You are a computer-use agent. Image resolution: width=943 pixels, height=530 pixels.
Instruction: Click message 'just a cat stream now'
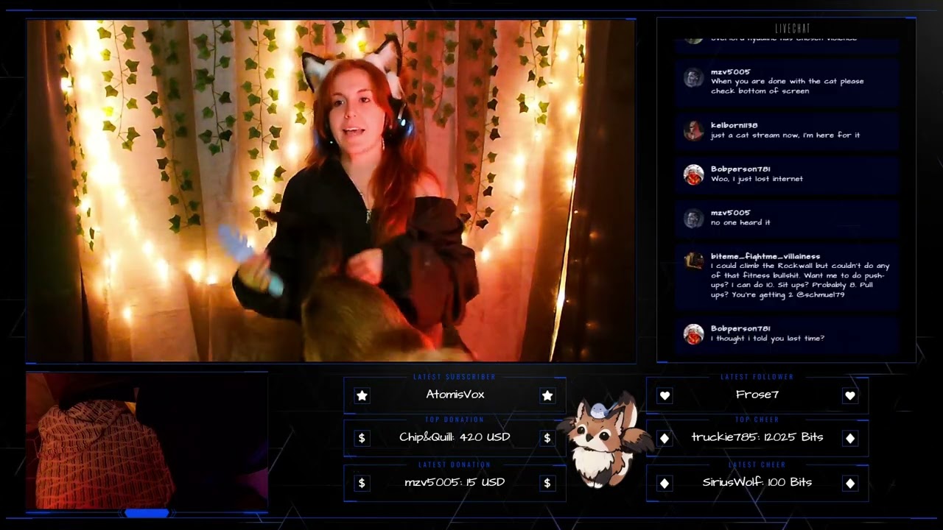(785, 135)
